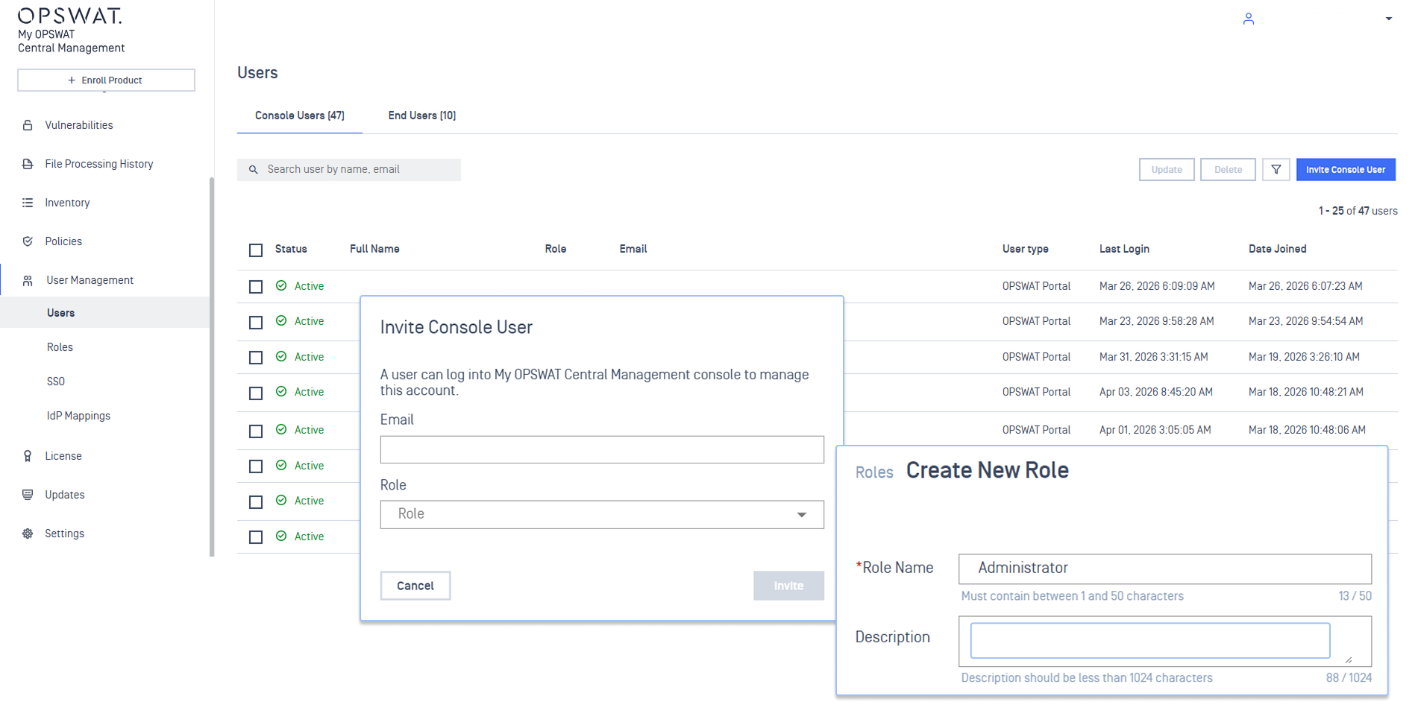
Task: Click the Updates icon in sidebar
Action: [28, 495]
